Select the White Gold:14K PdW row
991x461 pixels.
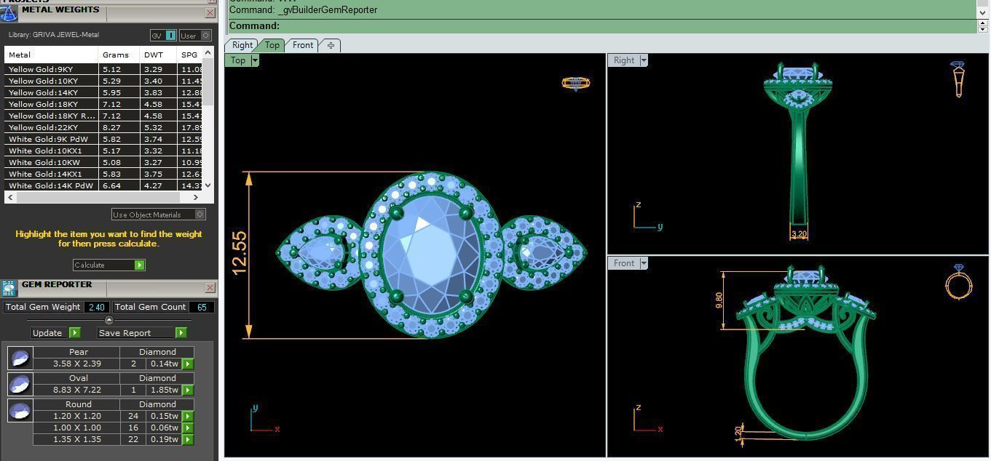tap(104, 185)
